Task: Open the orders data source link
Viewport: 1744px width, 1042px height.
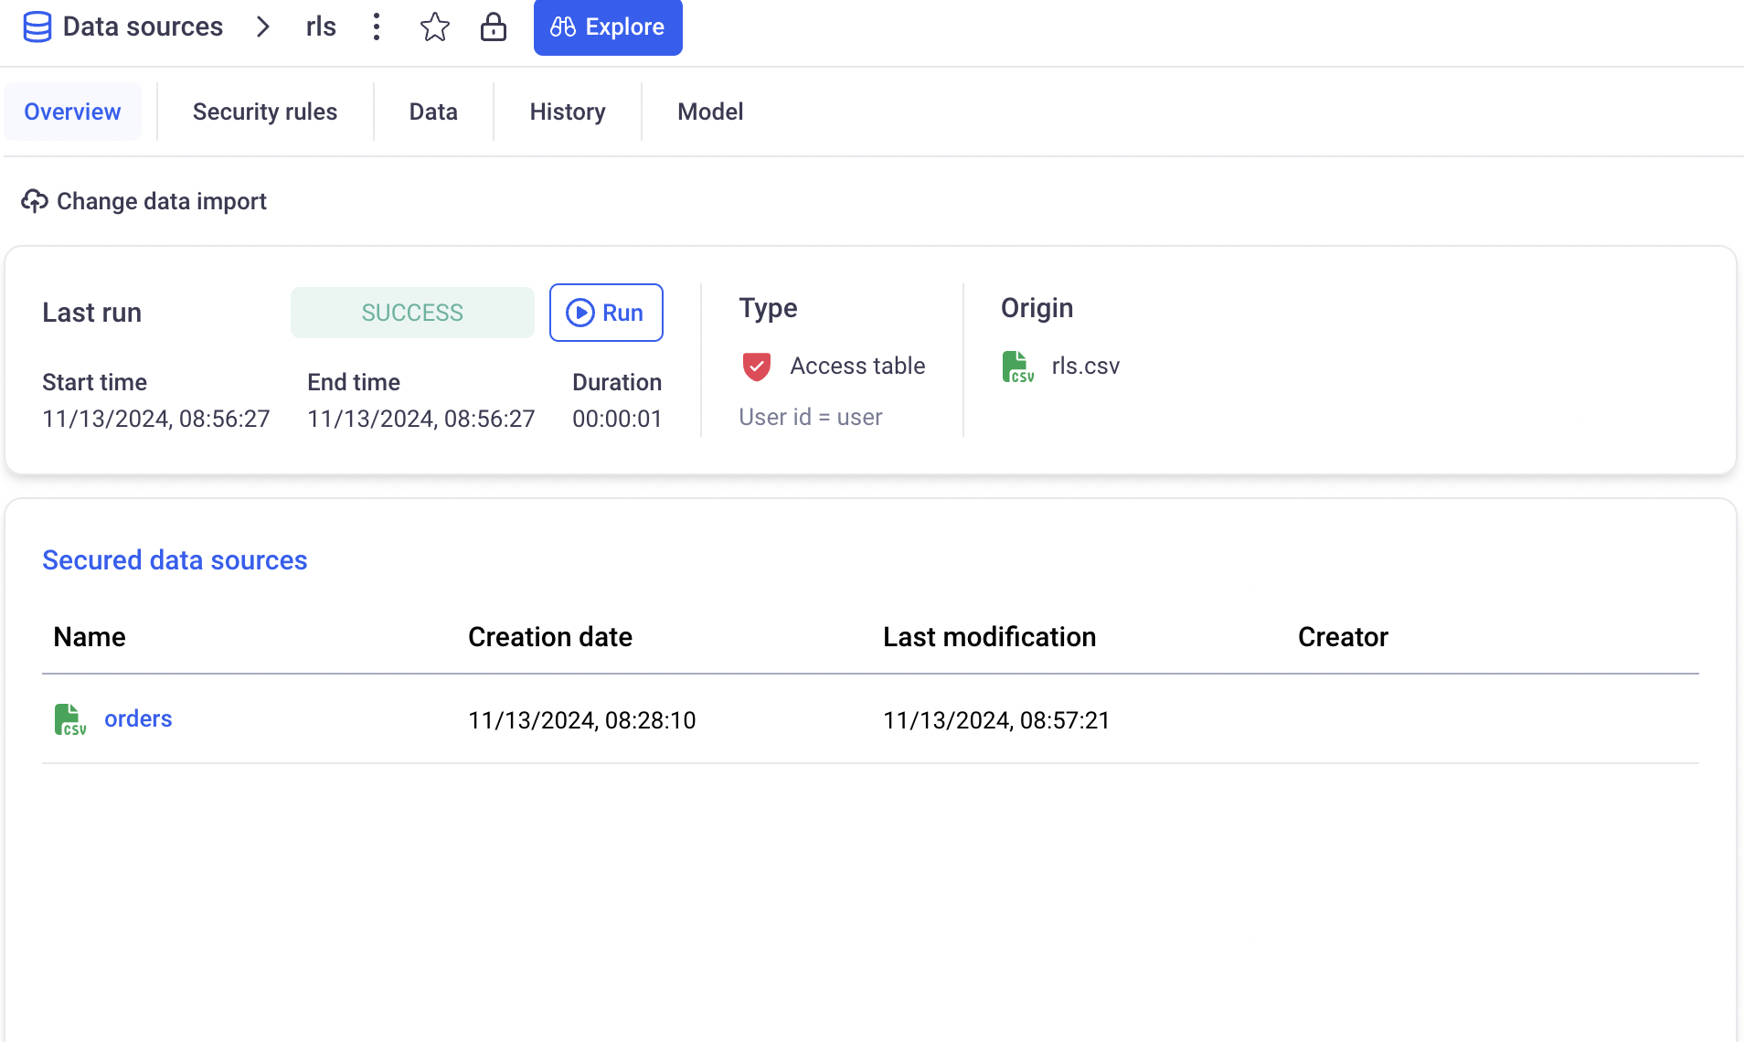Action: [x=138, y=719]
